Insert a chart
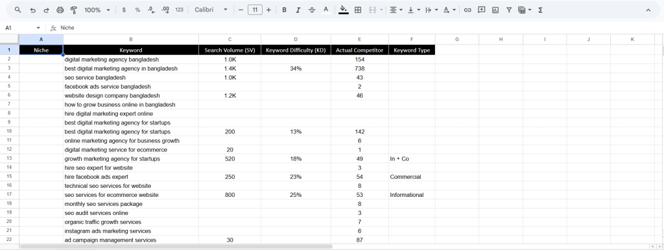The width and height of the screenshot is (664, 250). click(495, 10)
